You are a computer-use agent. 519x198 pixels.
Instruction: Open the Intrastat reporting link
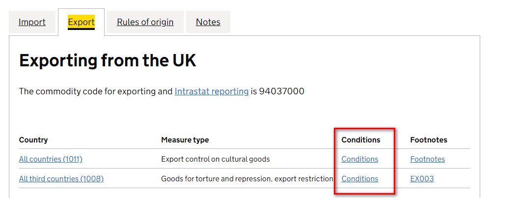pos(212,91)
